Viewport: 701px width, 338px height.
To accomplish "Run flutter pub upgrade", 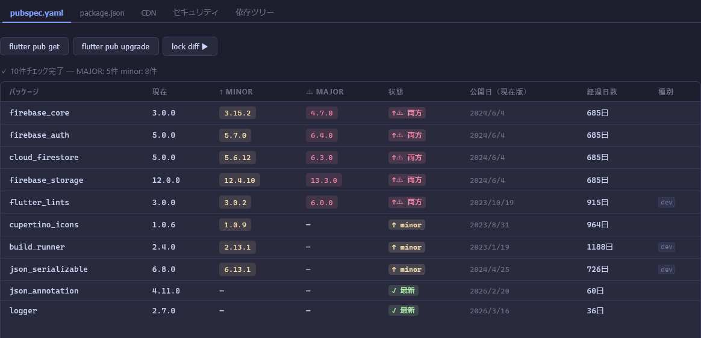I will 116,46.
